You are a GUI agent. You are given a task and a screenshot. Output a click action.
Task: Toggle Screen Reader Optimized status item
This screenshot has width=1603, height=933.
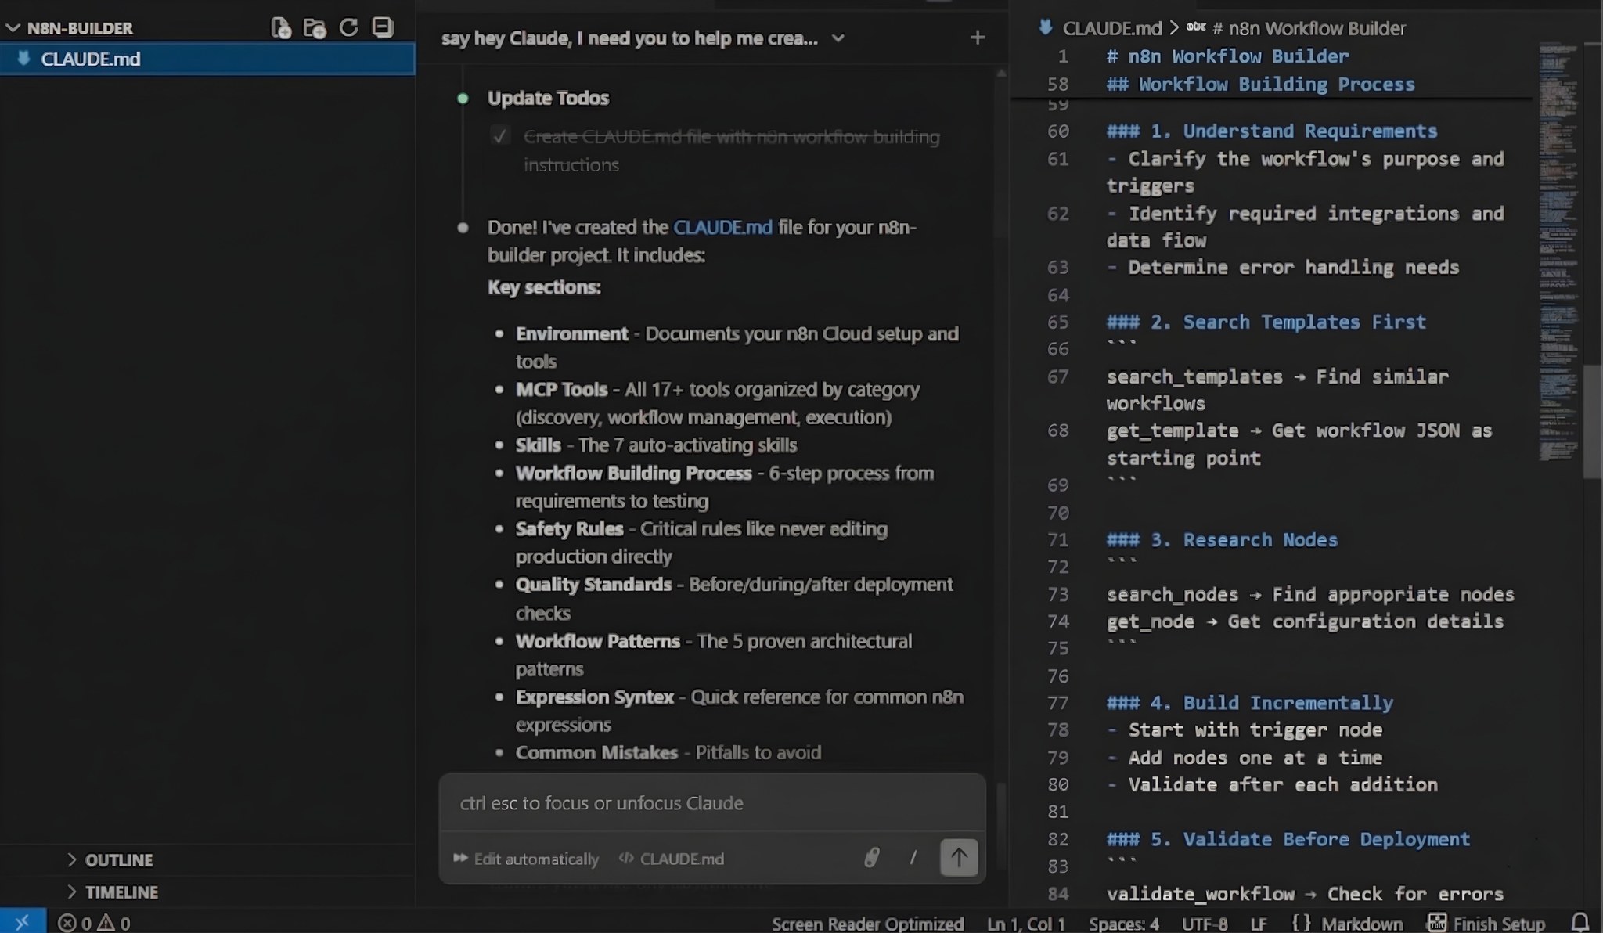click(x=867, y=924)
